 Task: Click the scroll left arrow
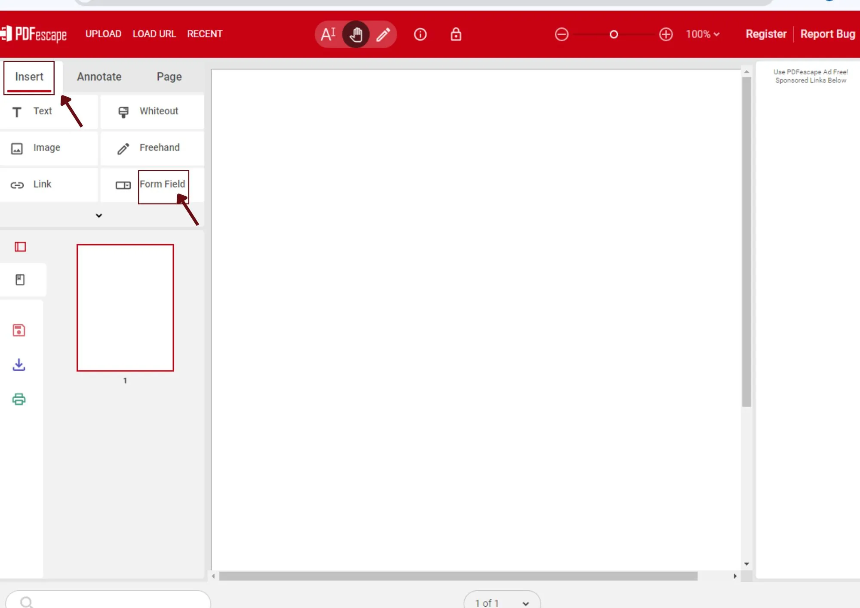coord(213,576)
